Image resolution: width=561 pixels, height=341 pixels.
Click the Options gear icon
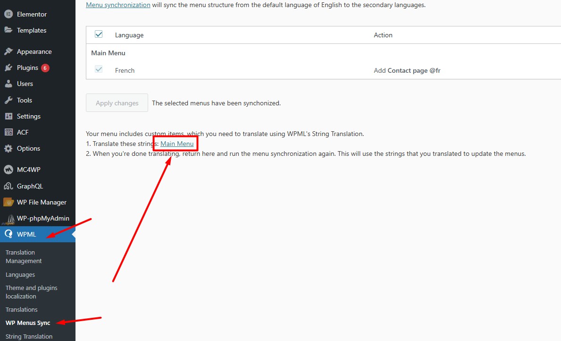(8, 148)
